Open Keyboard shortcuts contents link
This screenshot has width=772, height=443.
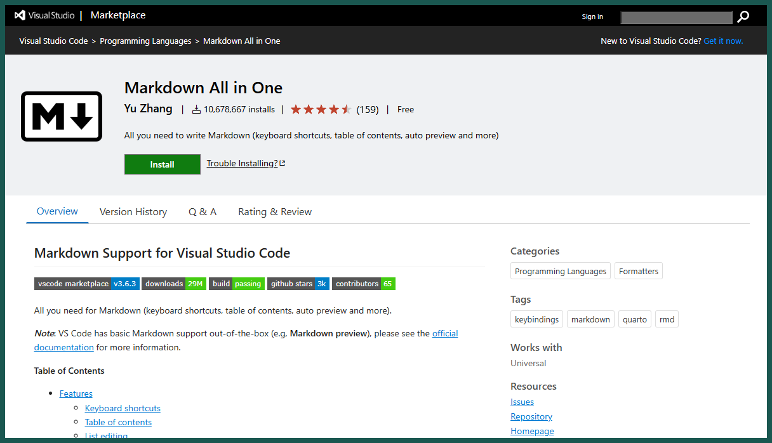tap(123, 408)
